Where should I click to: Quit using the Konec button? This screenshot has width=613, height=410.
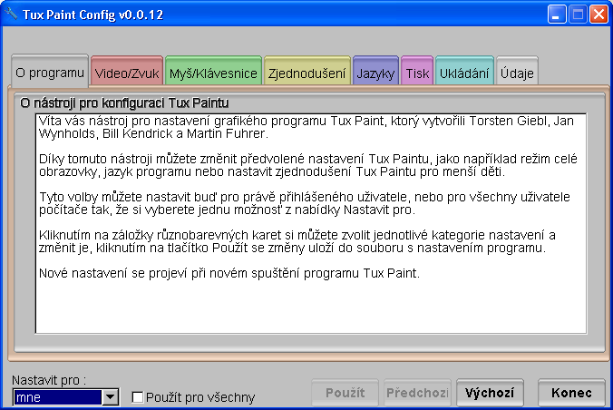(x=571, y=393)
